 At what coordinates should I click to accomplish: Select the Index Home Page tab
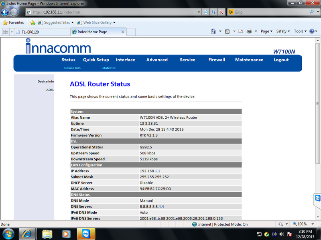point(98,32)
